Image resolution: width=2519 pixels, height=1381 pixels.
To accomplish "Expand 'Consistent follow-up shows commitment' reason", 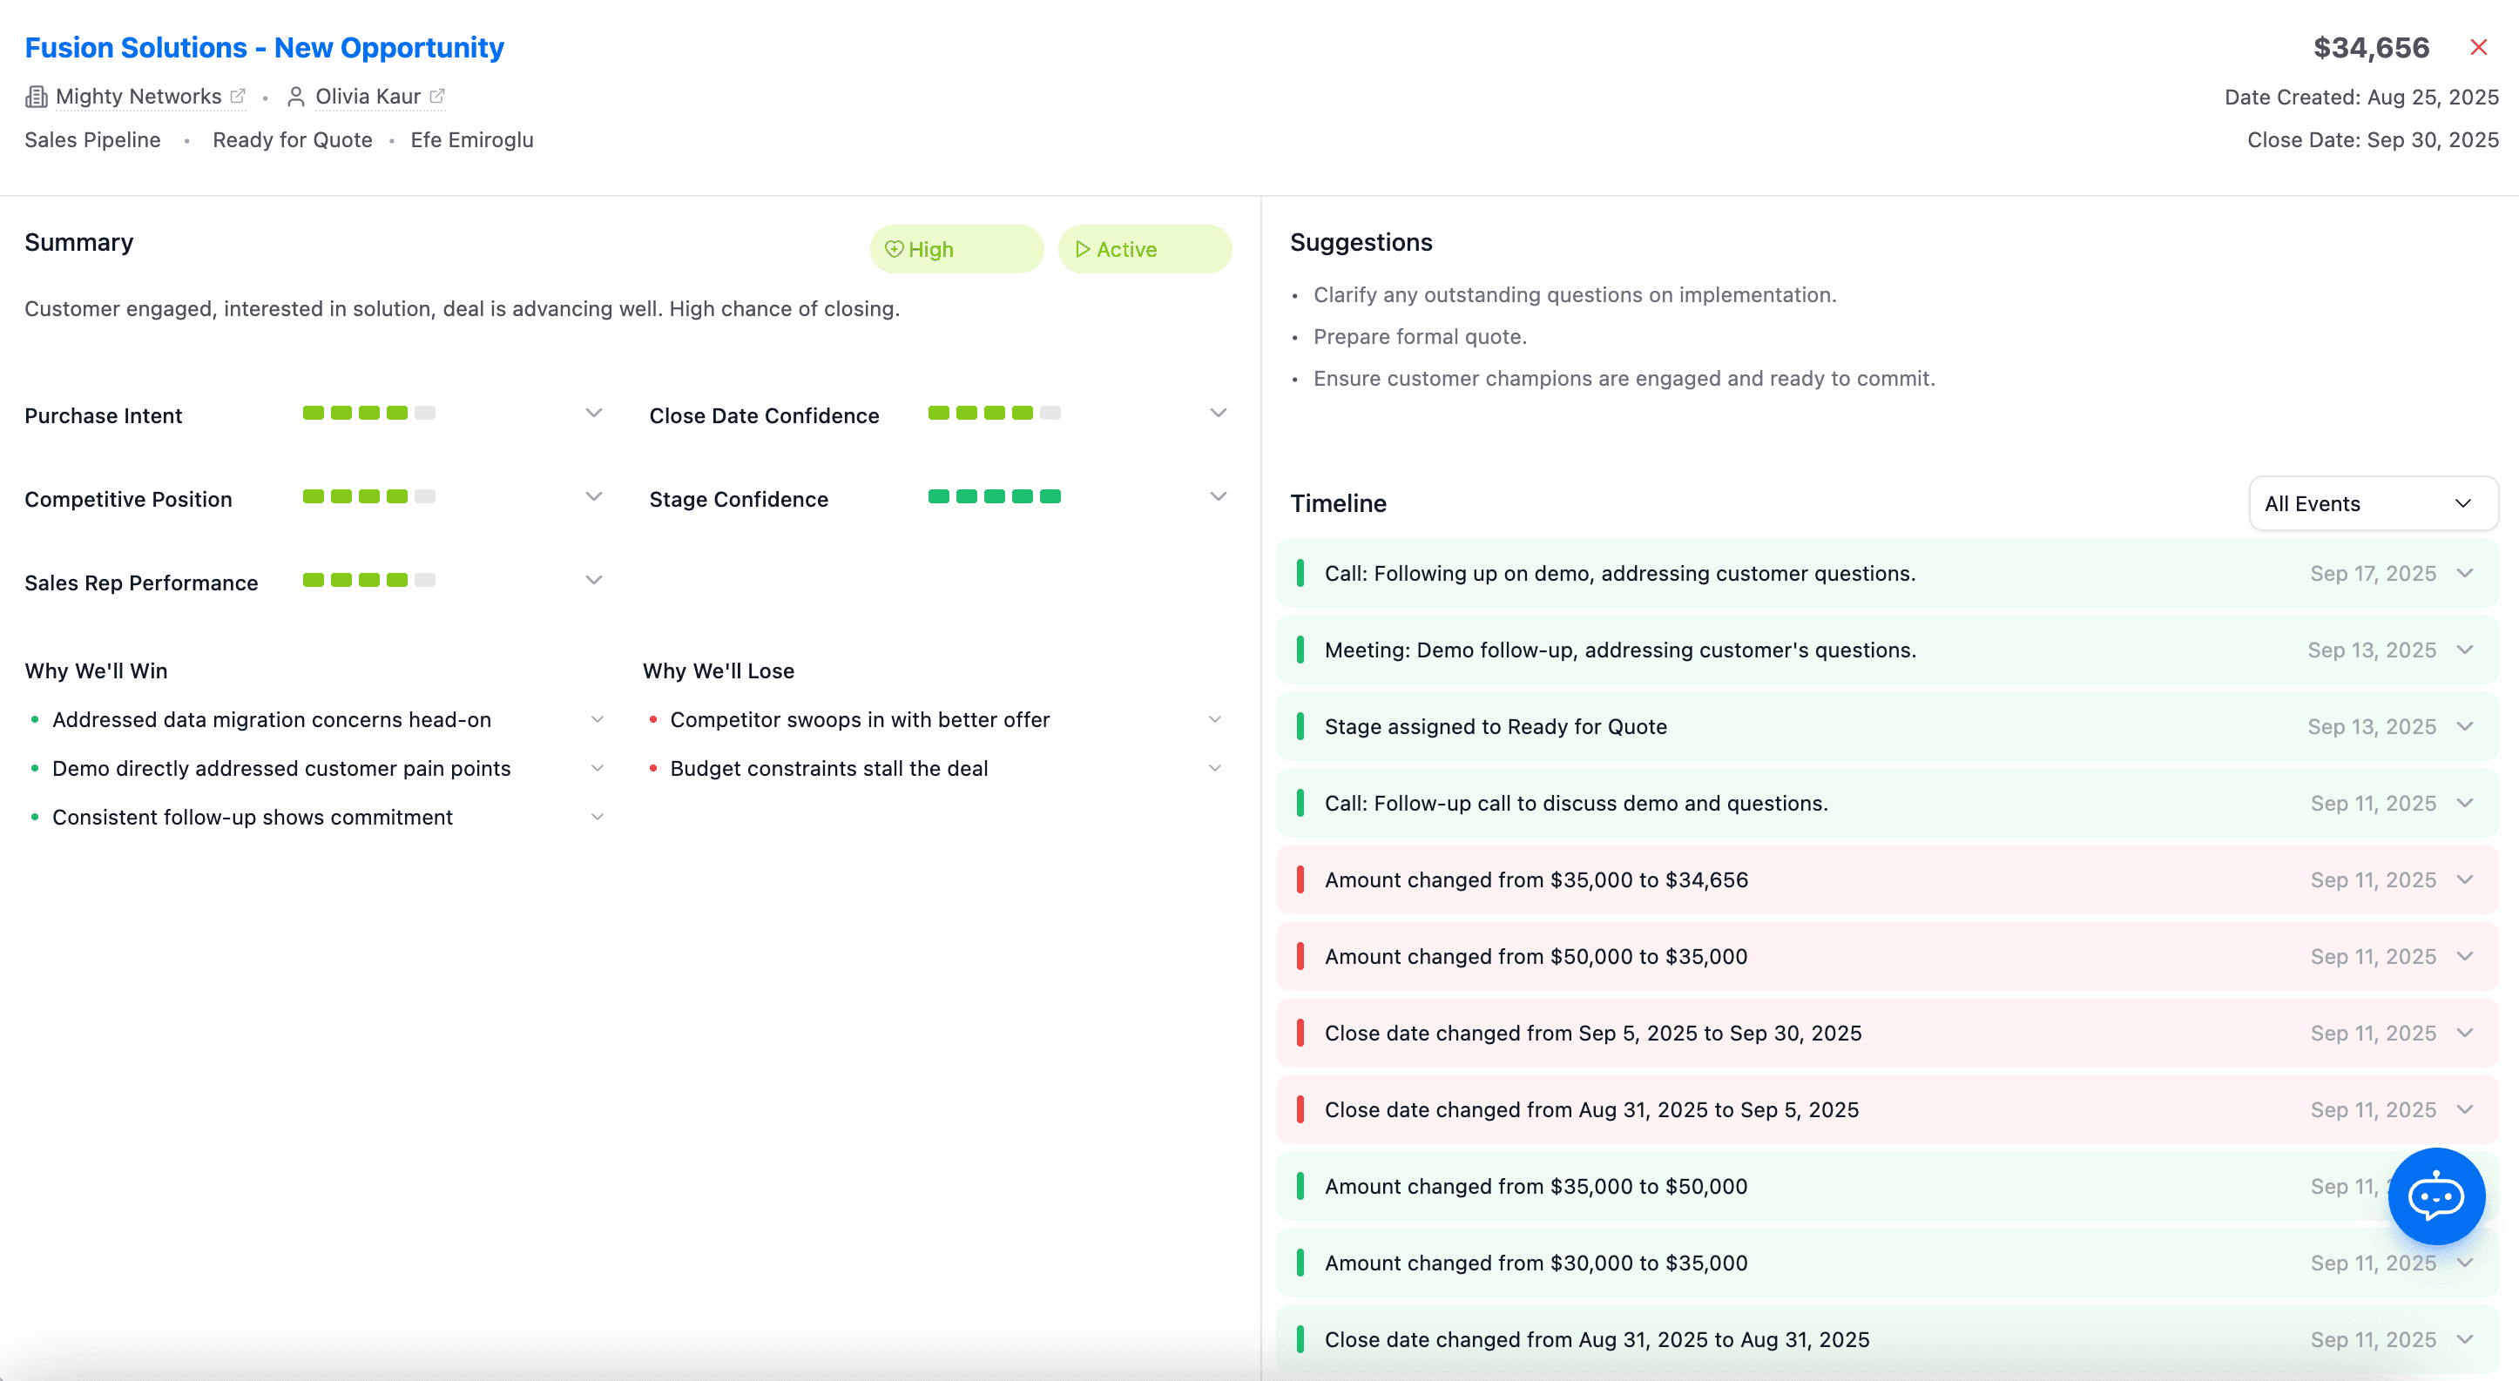I will coord(597,817).
